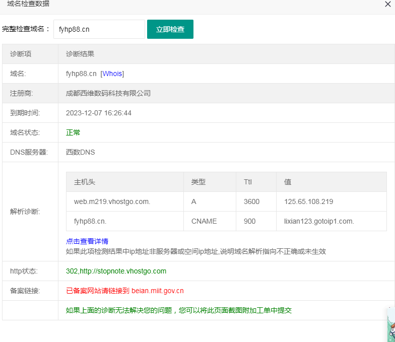The image size is (395, 342).
Task: Click the 302 stopnote.vhostgo.com URL
Action: [116, 271]
